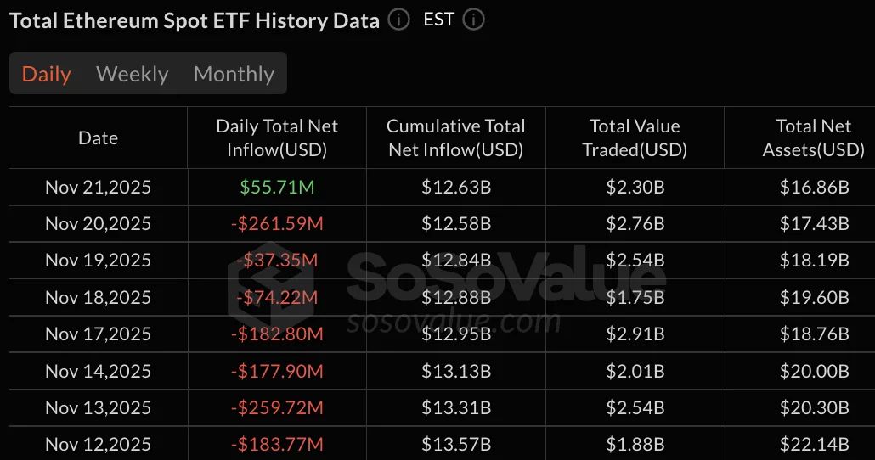Switch to the Weekly tab
Image resolution: width=875 pixels, height=460 pixels.
point(133,74)
